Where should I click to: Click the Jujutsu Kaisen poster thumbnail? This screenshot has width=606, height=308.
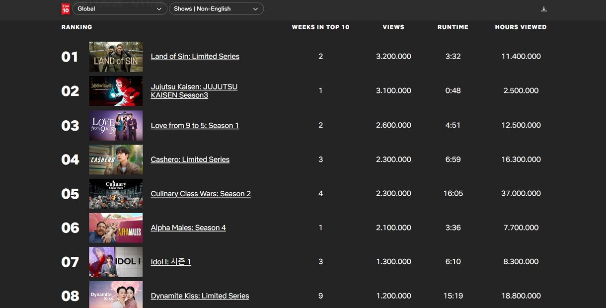point(116,91)
